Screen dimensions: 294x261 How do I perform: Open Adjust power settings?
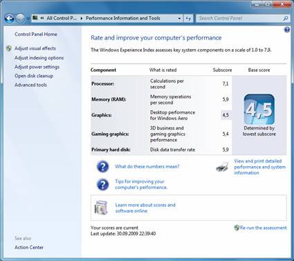tap(37, 67)
